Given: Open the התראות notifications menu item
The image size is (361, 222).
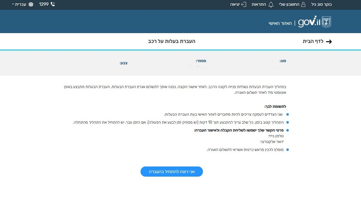Looking at the screenshot, I should [259, 5].
